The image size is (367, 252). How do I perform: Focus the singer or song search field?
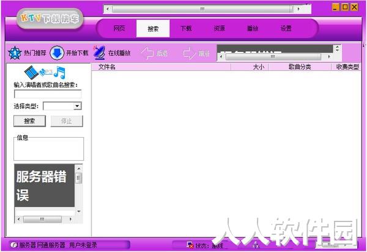point(48,94)
